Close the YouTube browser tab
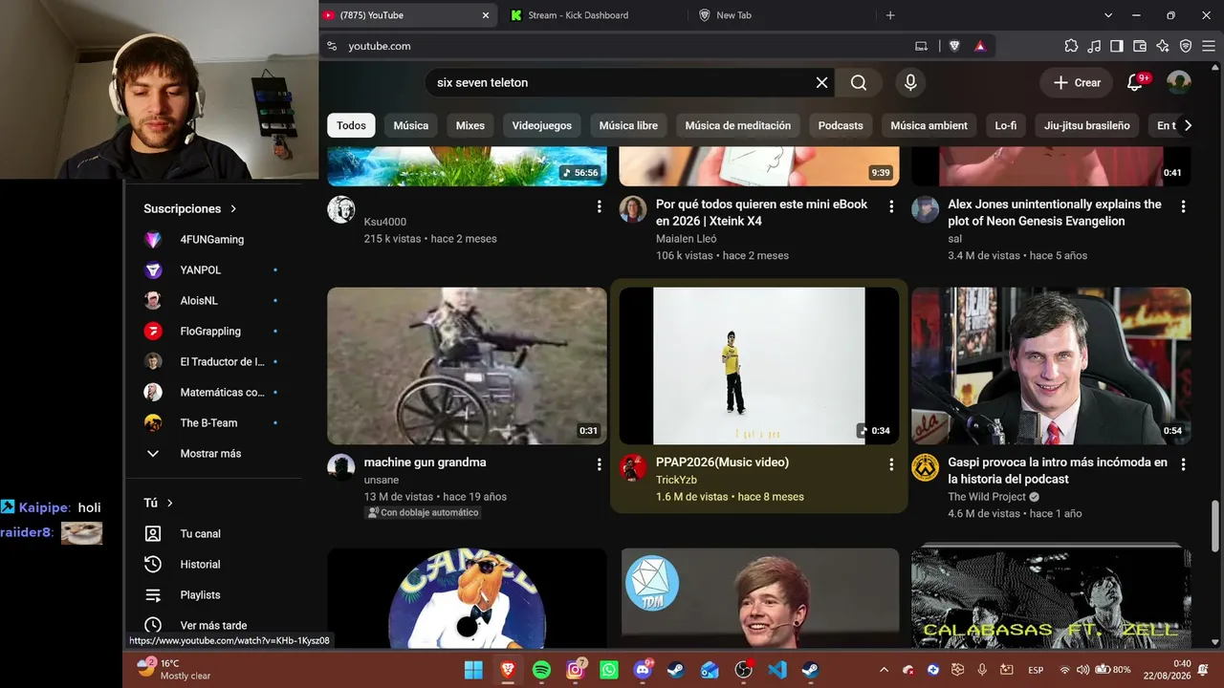The height and width of the screenshot is (688, 1224). coord(485,15)
